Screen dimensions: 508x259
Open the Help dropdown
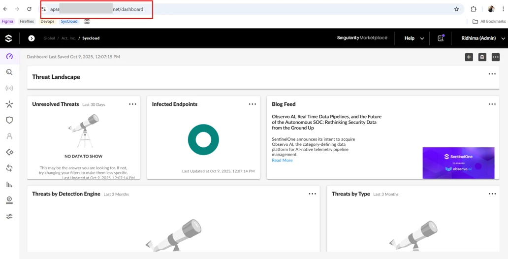pyautogui.click(x=414, y=38)
